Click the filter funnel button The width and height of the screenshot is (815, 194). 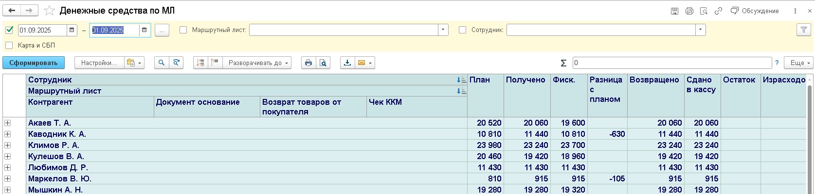point(803,30)
